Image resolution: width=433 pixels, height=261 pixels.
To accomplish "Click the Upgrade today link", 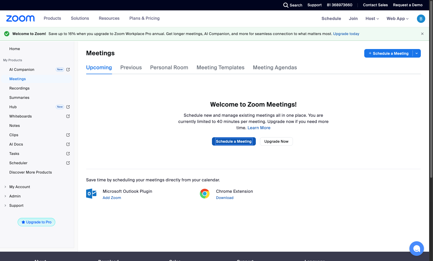I will coord(346,34).
